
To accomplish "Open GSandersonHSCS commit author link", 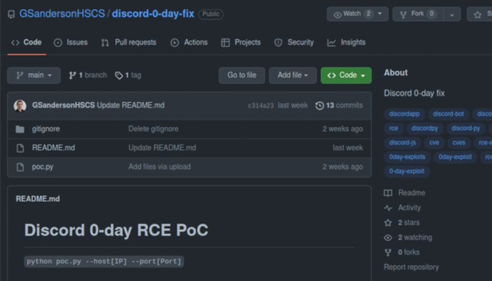I will (x=63, y=105).
